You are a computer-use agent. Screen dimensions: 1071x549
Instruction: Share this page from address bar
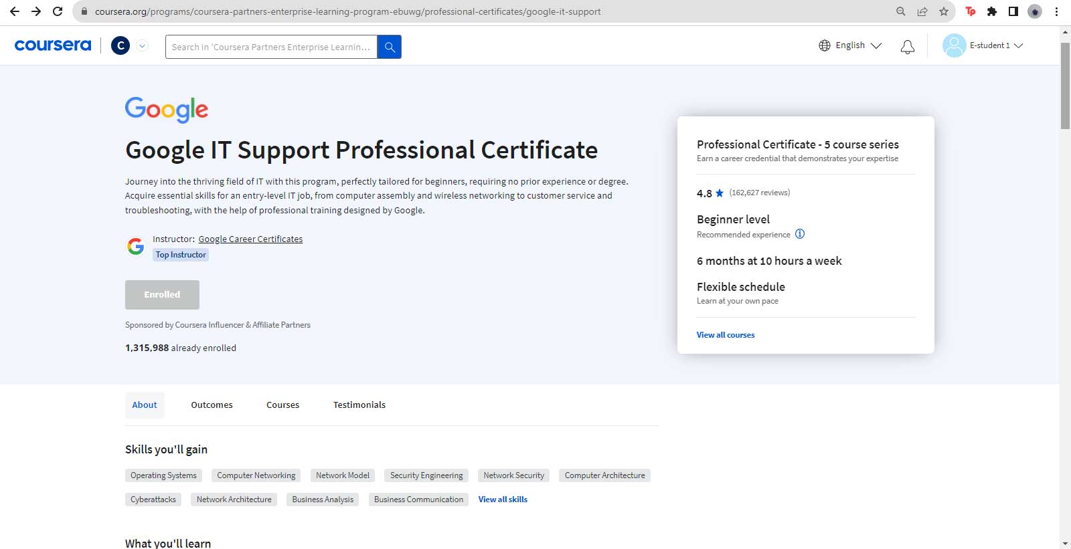[x=922, y=11]
